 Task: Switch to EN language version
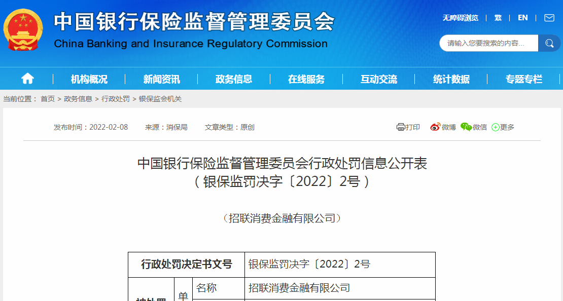(x=523, y=18)
